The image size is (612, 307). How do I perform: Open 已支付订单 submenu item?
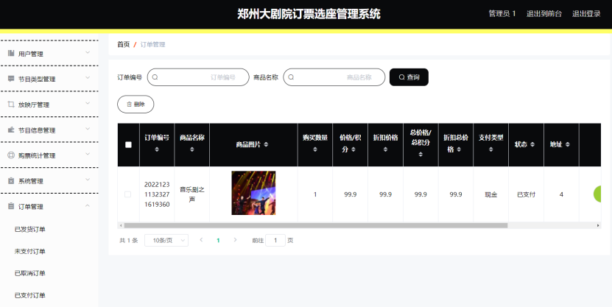29,295
